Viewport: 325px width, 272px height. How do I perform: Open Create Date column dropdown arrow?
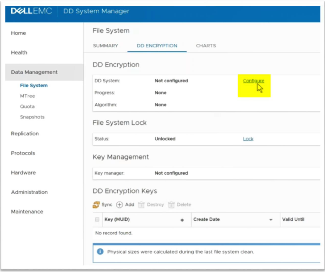click(271, 220)
